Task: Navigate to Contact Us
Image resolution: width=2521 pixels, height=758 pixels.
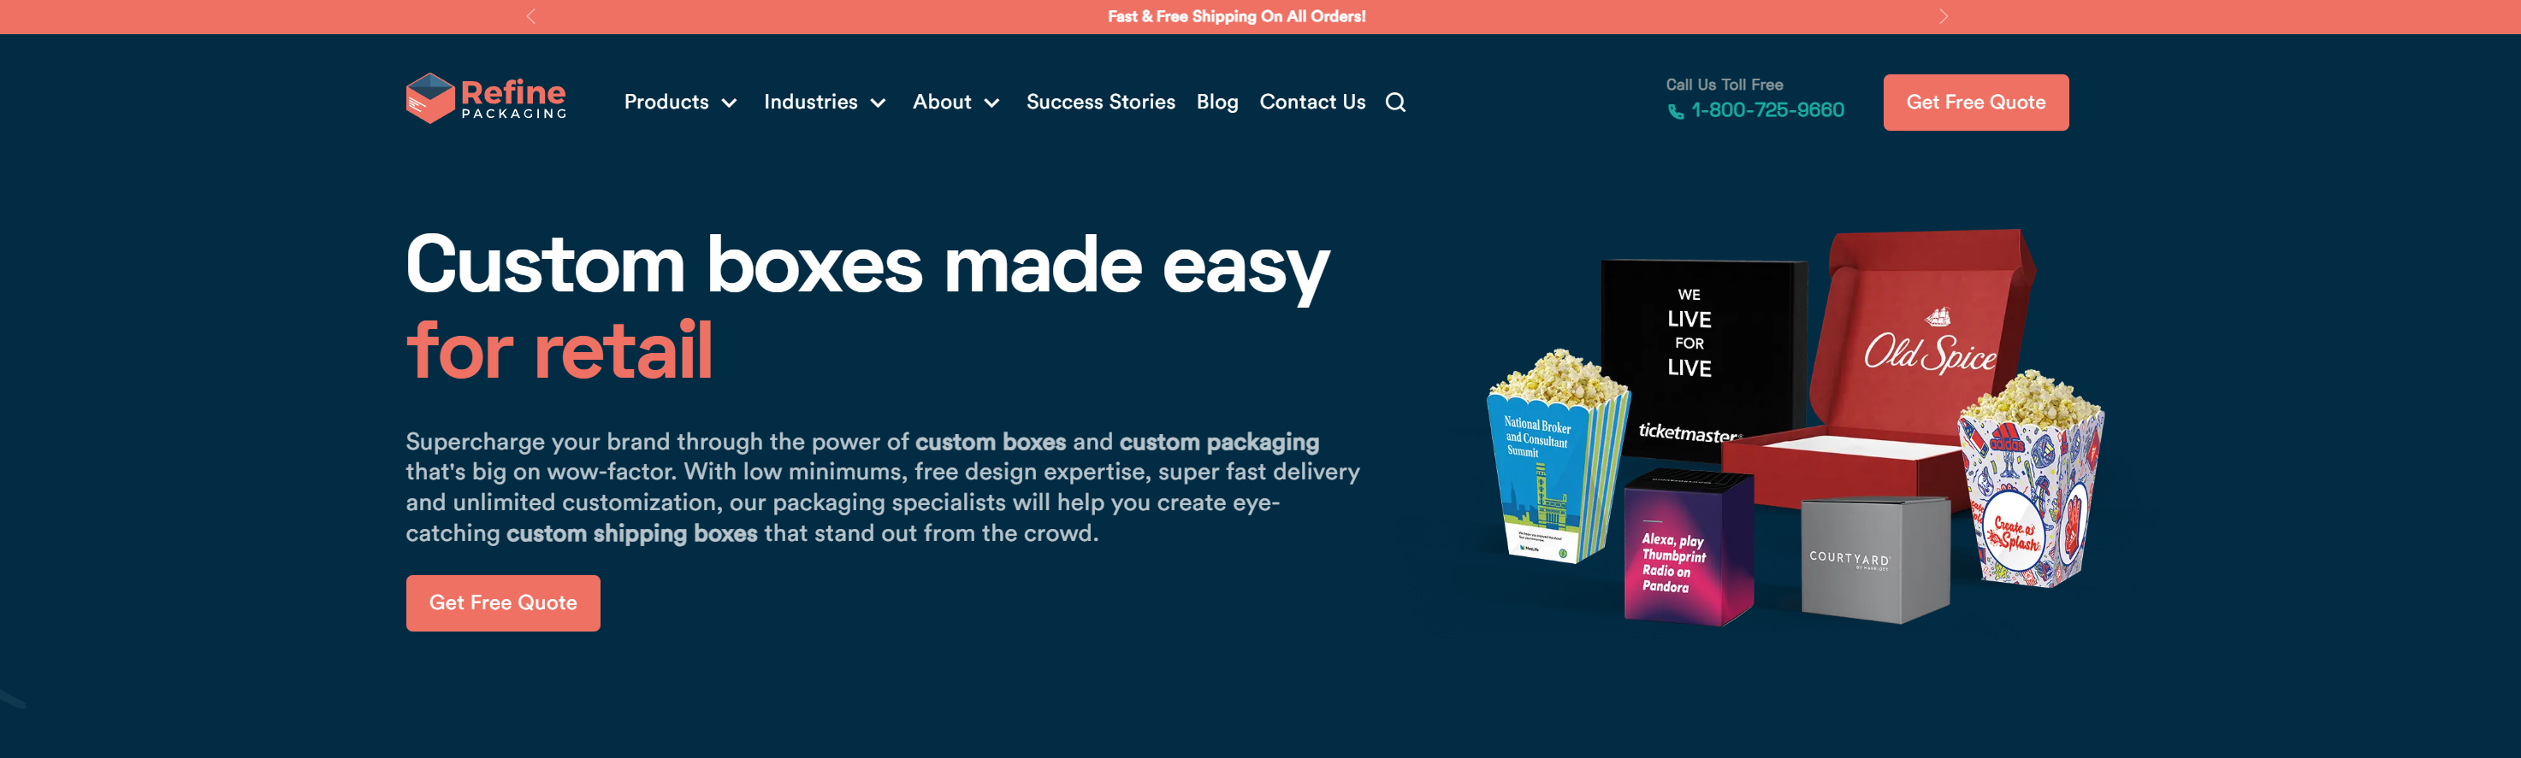Action: click(1311, 102)
